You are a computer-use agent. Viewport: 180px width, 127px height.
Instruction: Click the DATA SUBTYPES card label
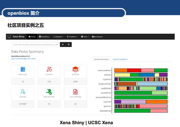pyautogui.click(x=75, y=97)
